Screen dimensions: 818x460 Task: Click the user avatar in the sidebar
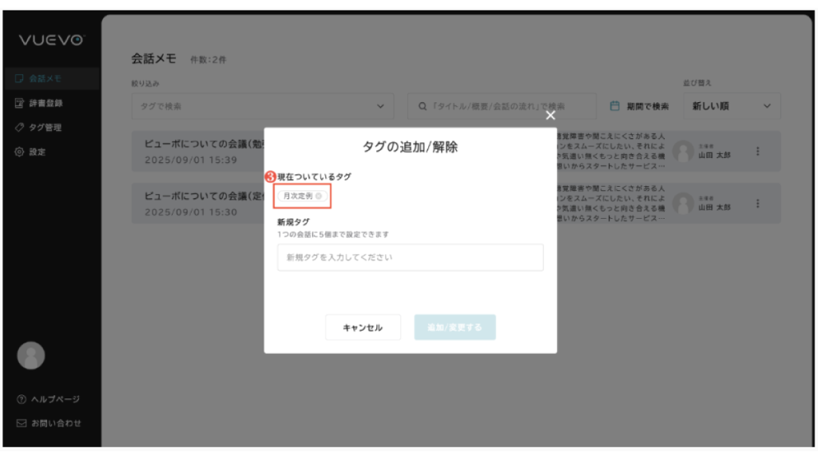(31, 356)
